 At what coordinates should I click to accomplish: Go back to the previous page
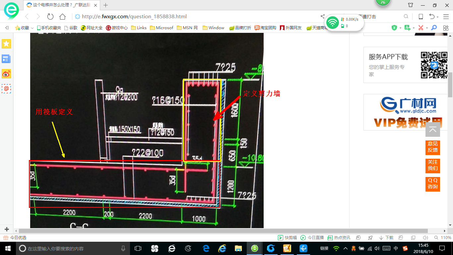[27, 17]
